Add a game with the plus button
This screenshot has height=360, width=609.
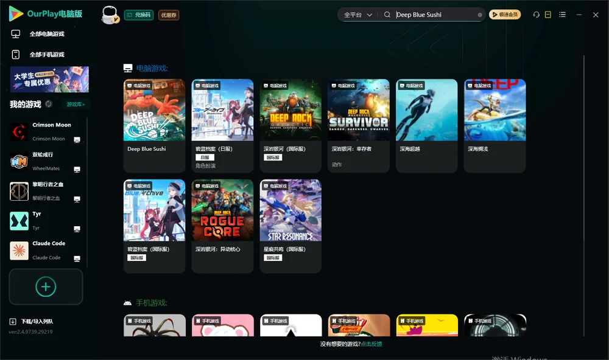[46, 286]
